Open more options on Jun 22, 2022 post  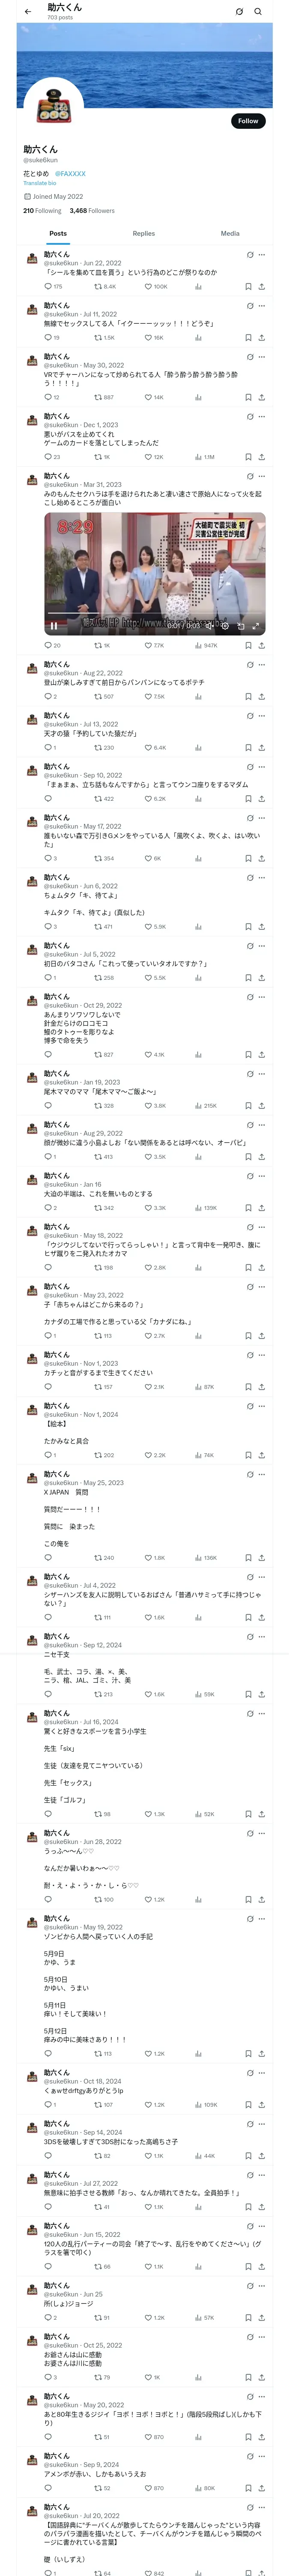pyautogui.click(x=262, y=255)
